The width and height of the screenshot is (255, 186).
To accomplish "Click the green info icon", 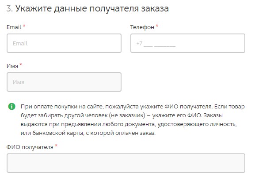I will point(11,107).
